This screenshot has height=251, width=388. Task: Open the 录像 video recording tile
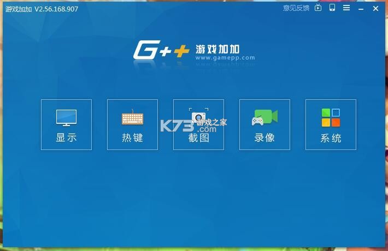pyautogui.click(x=264, y=125)
